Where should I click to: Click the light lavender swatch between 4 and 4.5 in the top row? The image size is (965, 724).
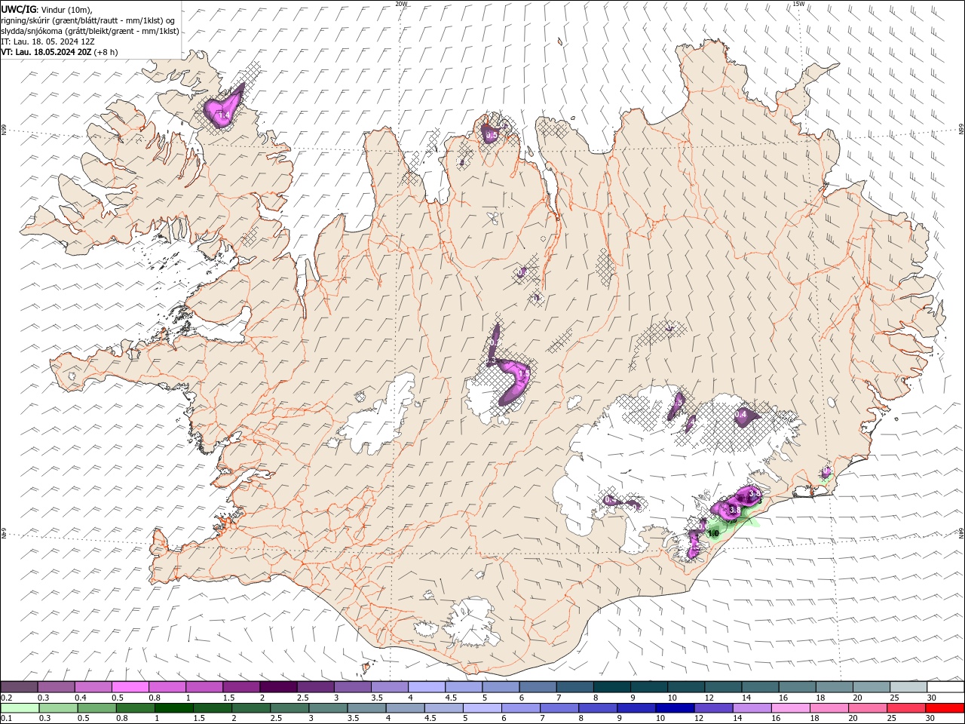pyautogui.click(x=426, y=687)
